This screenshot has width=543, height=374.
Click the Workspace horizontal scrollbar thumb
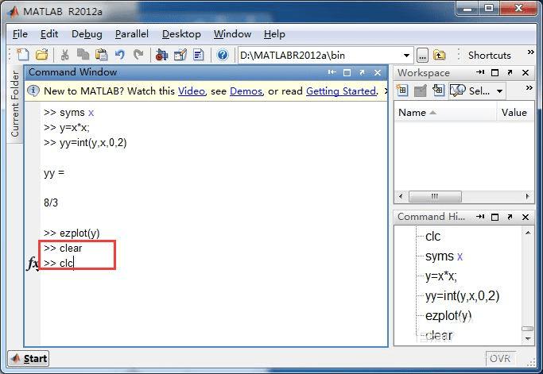435,196
